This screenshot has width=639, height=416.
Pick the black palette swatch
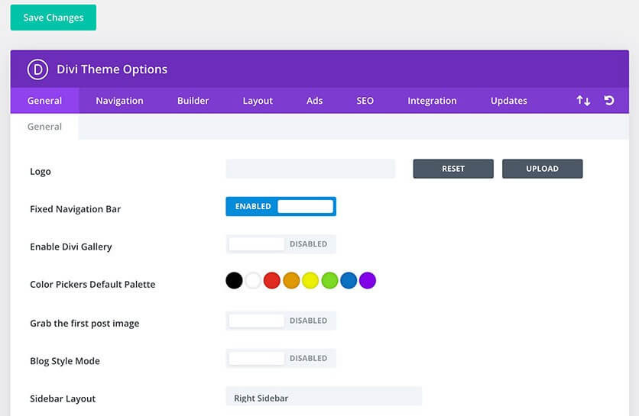pos(234,280)
